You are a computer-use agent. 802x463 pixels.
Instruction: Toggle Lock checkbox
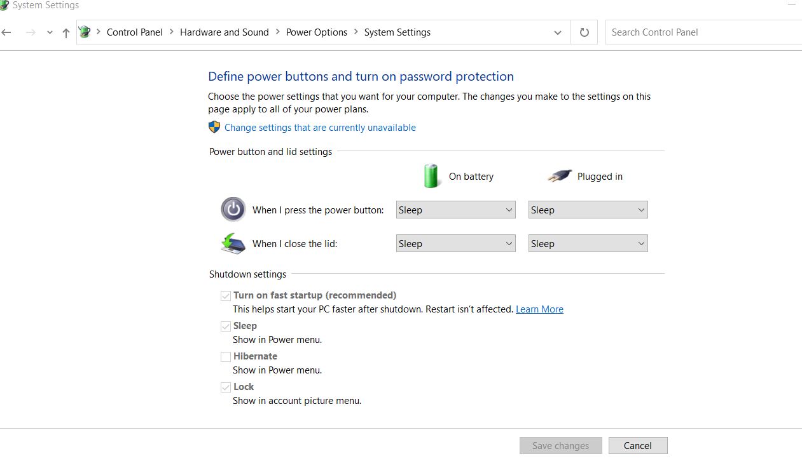[226, 387]
